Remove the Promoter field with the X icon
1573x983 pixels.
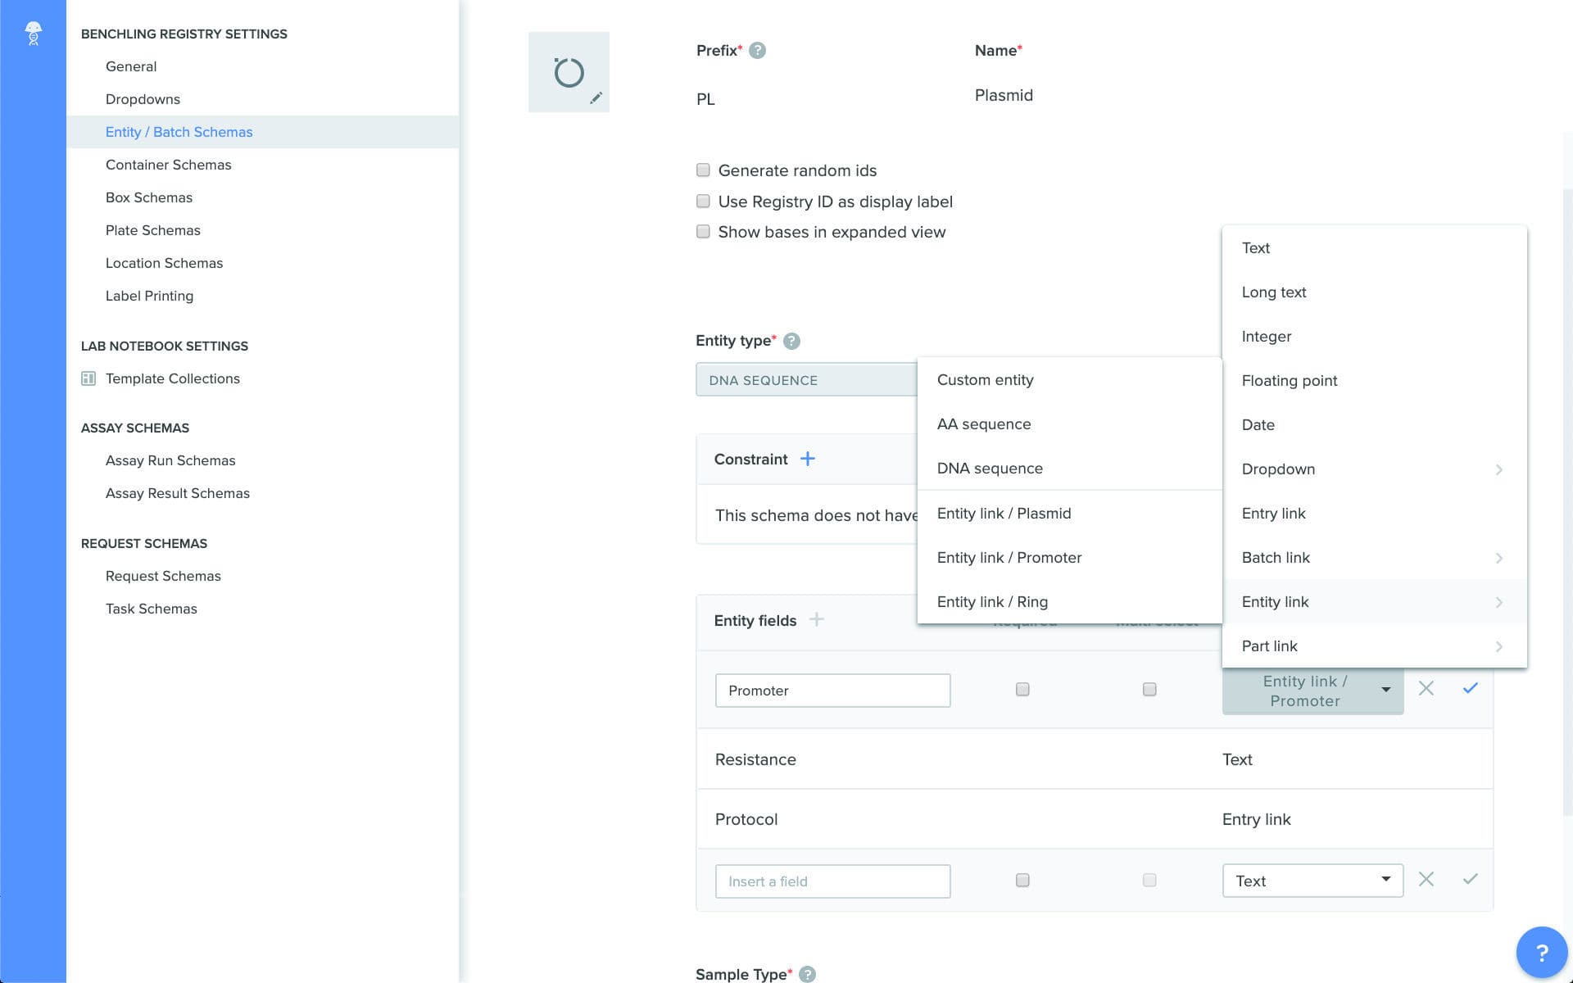pyautogui.click(x=1426, y=689)
